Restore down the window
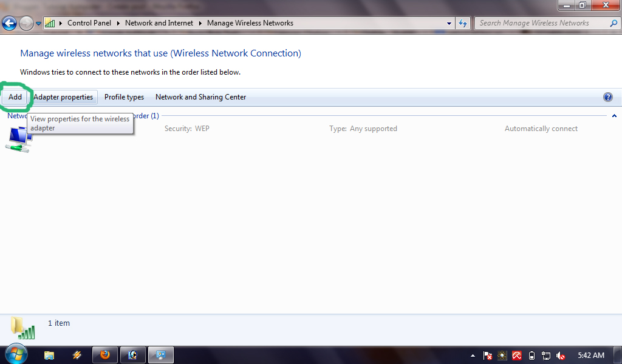This screenshot has height=364, width=622. pos(583,5)
